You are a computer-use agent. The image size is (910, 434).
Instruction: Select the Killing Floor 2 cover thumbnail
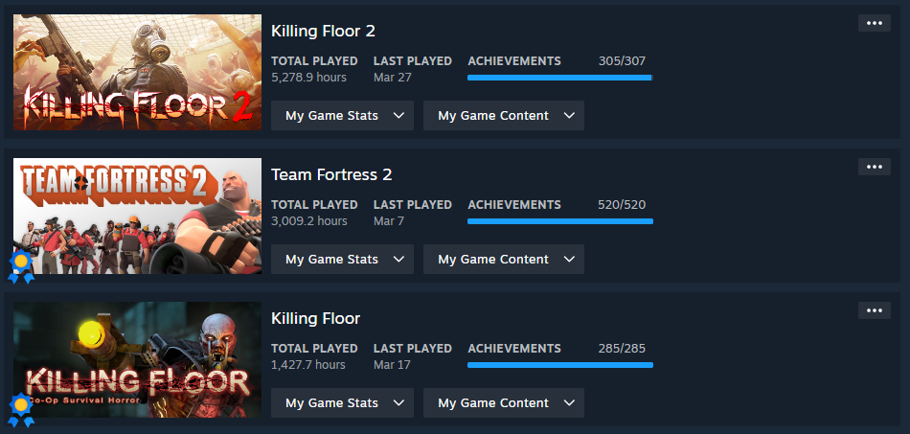point(137,72)
